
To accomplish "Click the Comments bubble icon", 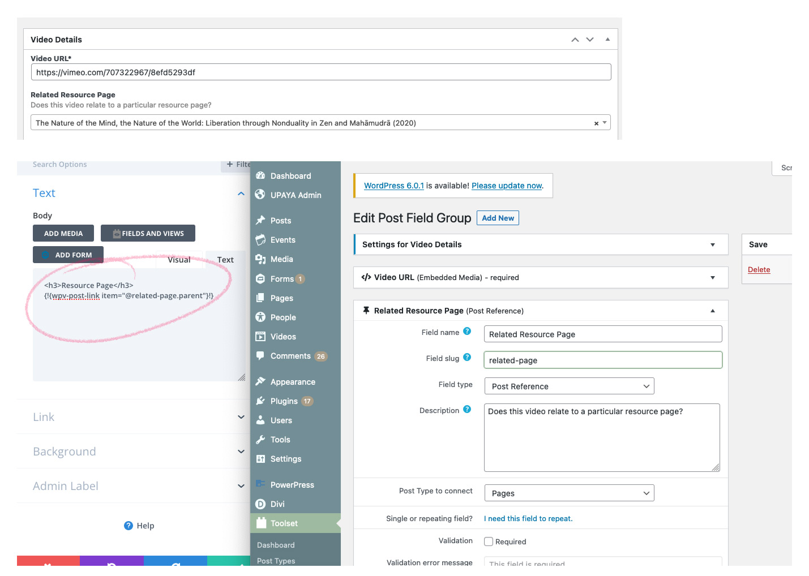I will click(x=260, y=355).
